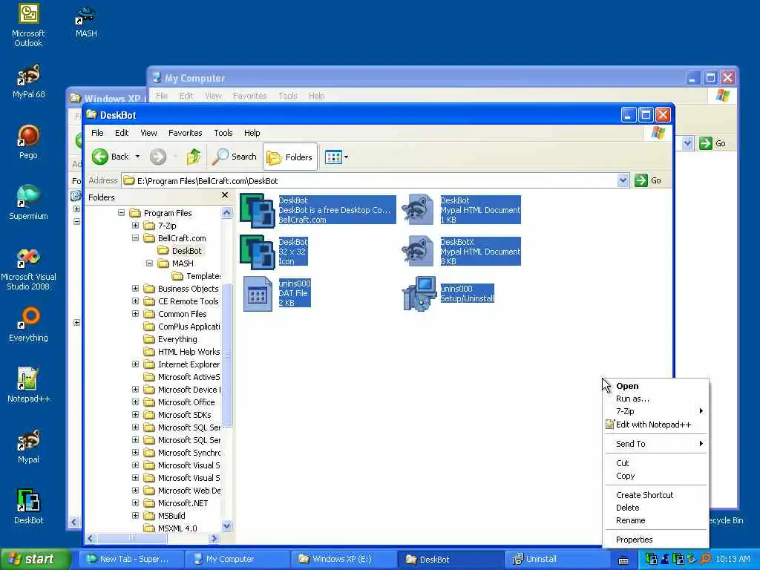The width and height of the screenshot is (760, 570).
Task: Expand the Microsoft Office folder node
Action: coord(135,402)
